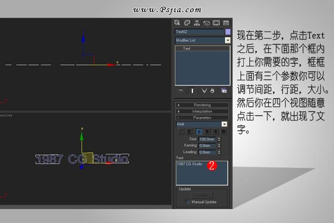
Task: Click Make Unique icon below stack
Action: pos(204,90)
